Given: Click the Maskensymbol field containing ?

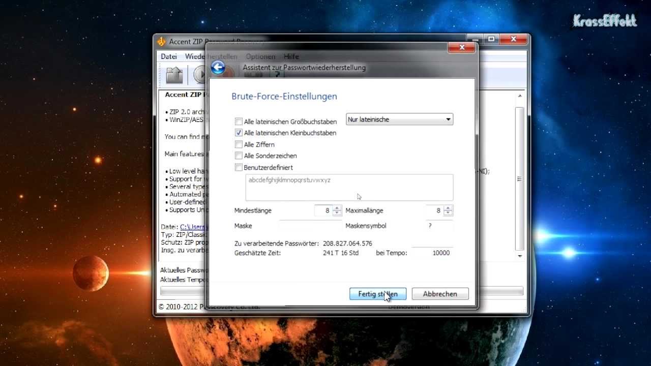Looking at the screenshot, I should pos(439,226).
